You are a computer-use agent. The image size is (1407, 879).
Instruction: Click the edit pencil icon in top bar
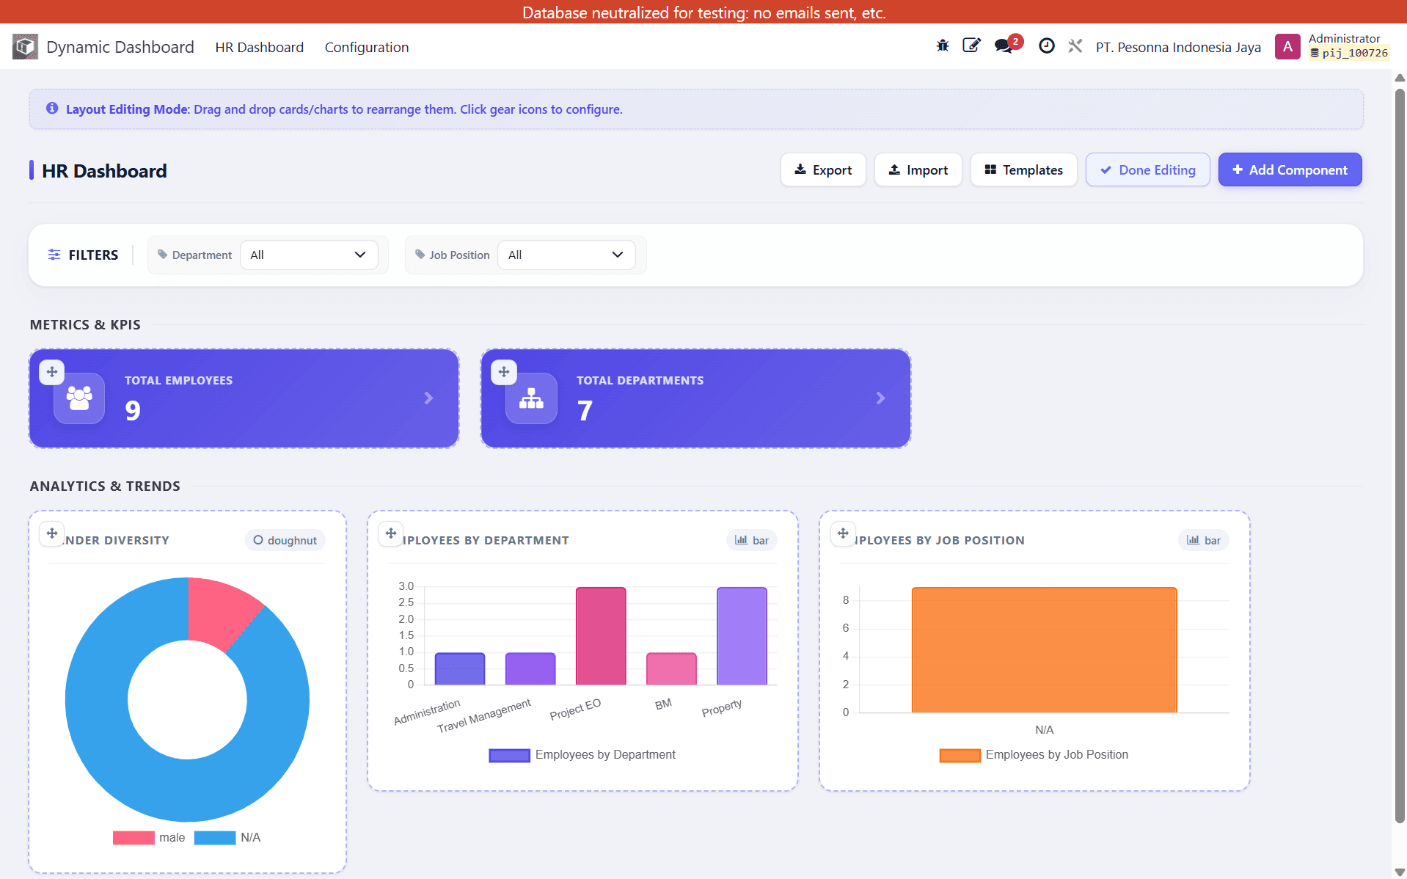point(971,46)
